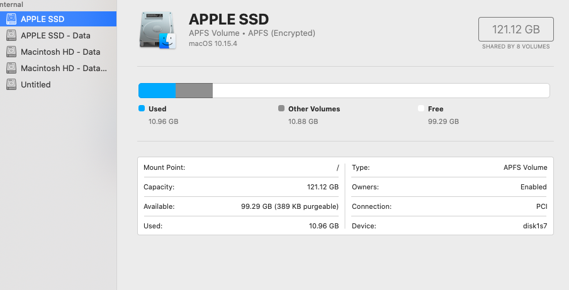Select the truncated Macintosh HD - Data... volume
Image resolution: width=569 pixels, height=290 pixels.
point(58,68)
